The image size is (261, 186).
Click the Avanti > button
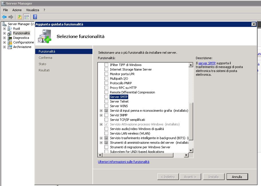click(x=190, y=177)
